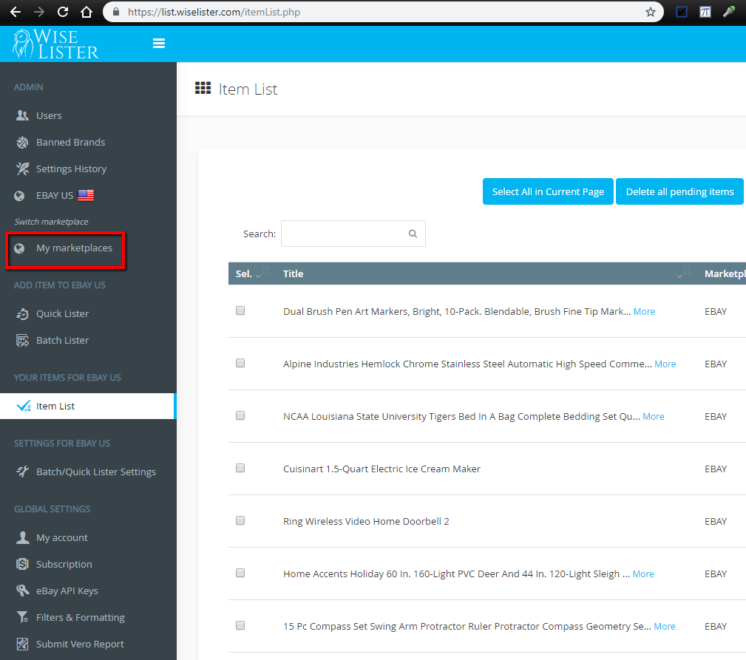Image resolution: width=746 pixels, height=660 pixels.
Task: Click the My account person icon
Action: 22,537
